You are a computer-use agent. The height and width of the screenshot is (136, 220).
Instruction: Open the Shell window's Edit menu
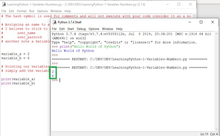click(x=62, y=29)
